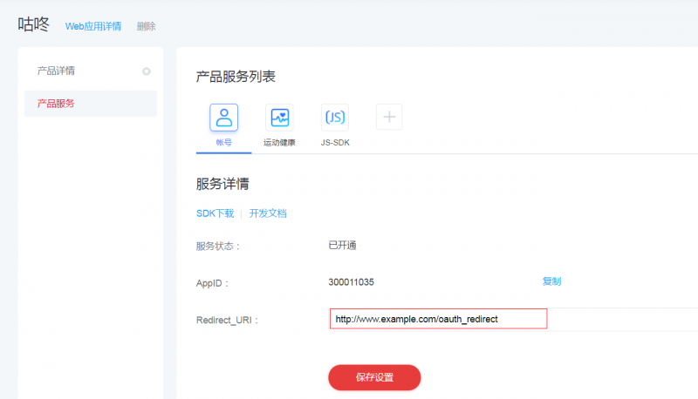Click the JS-SDK text label
The width and height of the screenshot is (698, 399).
[x=335, y=142]
